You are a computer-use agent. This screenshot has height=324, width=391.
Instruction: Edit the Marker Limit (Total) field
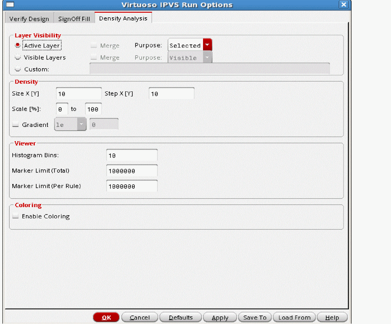132,171
